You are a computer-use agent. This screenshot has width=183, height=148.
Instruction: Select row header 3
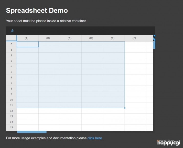tap(12, 61)
